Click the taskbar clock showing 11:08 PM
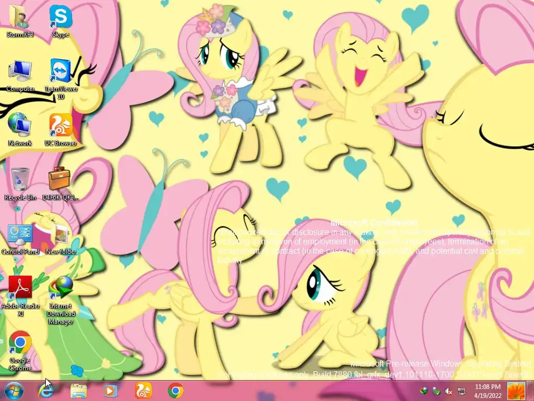 [x=488, y=391]
